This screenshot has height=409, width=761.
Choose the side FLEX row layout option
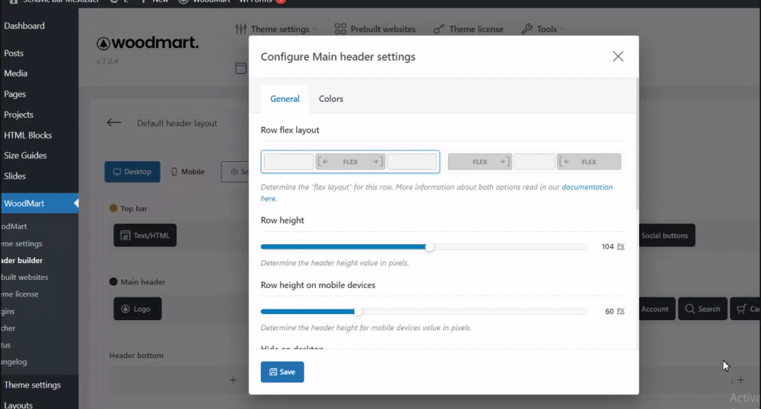[534, 161]
